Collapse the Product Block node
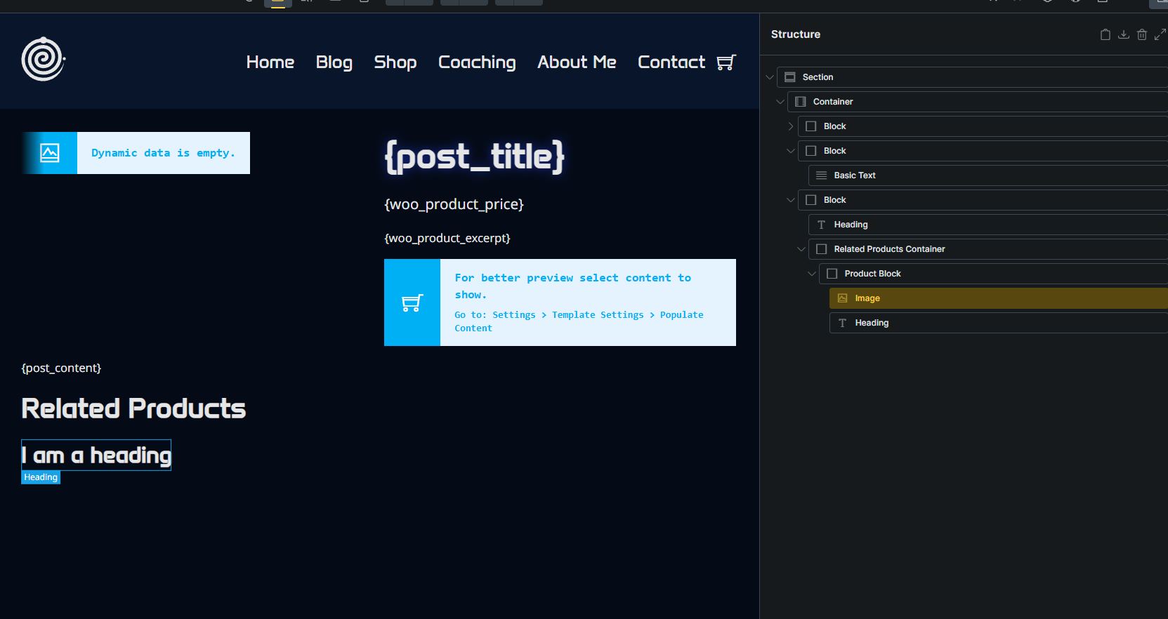This screenshot has width=1168, height=619. point(812,274)
